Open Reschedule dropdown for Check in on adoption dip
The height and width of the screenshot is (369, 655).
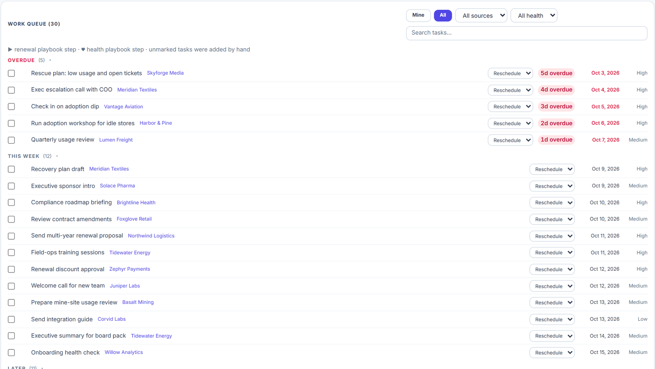coord(510,106)
